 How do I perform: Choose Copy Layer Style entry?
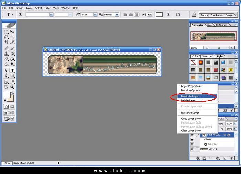(x=197, y=119)
